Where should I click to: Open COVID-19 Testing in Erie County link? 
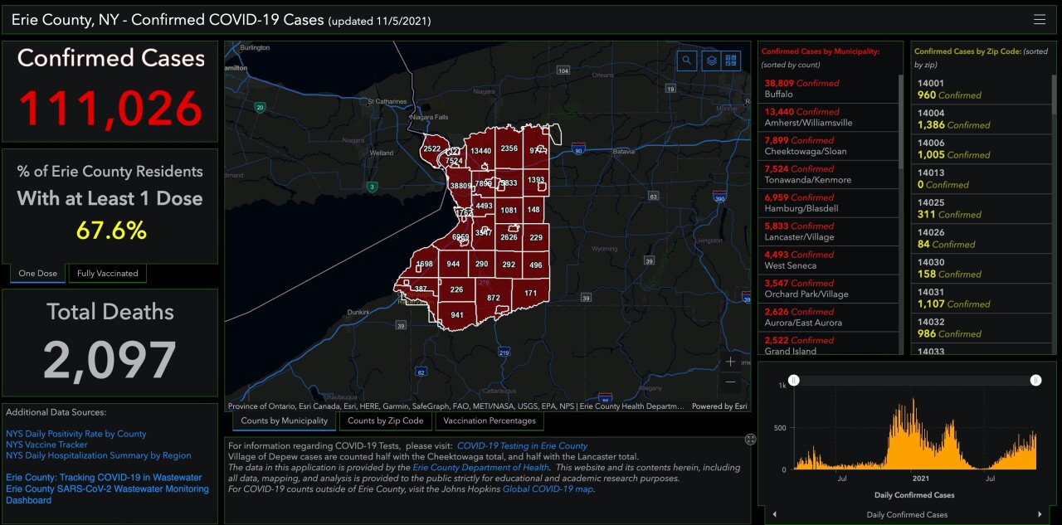(x=522, y=446)
